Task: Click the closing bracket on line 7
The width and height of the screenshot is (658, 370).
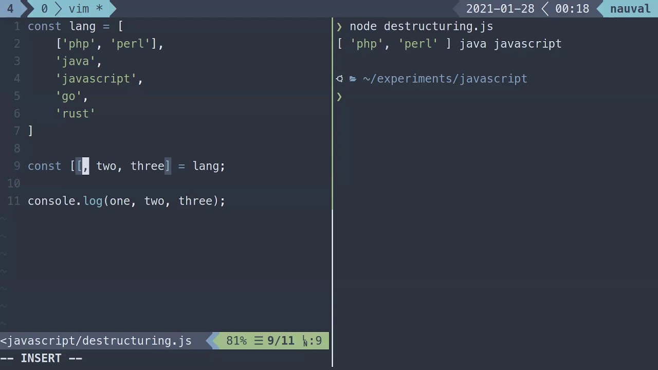Action: point(31,131)
